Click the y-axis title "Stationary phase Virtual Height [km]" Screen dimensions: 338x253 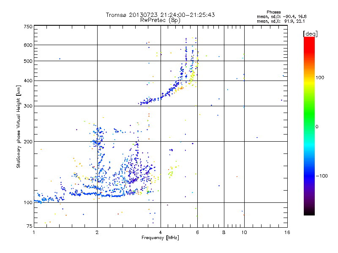pyautogui.click(x=19, y=127)
